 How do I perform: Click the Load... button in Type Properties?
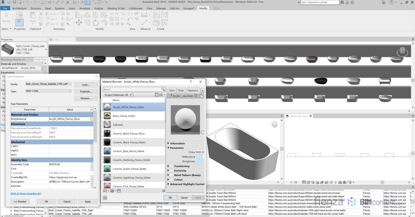pos(86,84)
